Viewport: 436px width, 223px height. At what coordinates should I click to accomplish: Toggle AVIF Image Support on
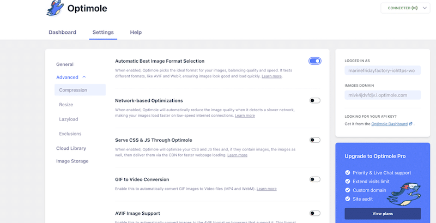tap(314, 213)
